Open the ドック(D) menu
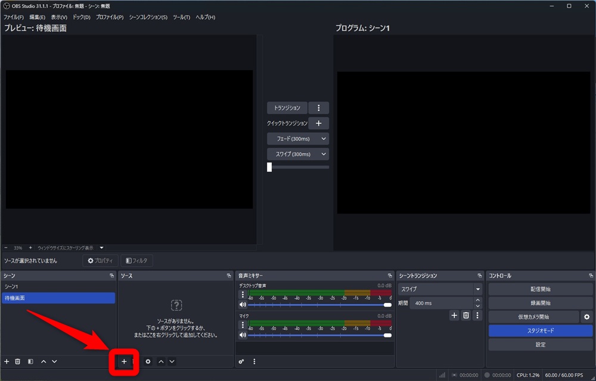 pos(81,17)
